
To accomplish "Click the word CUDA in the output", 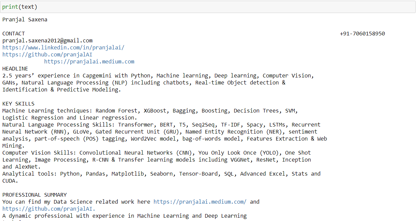I will pyautogui.click(x=10, y=181).
